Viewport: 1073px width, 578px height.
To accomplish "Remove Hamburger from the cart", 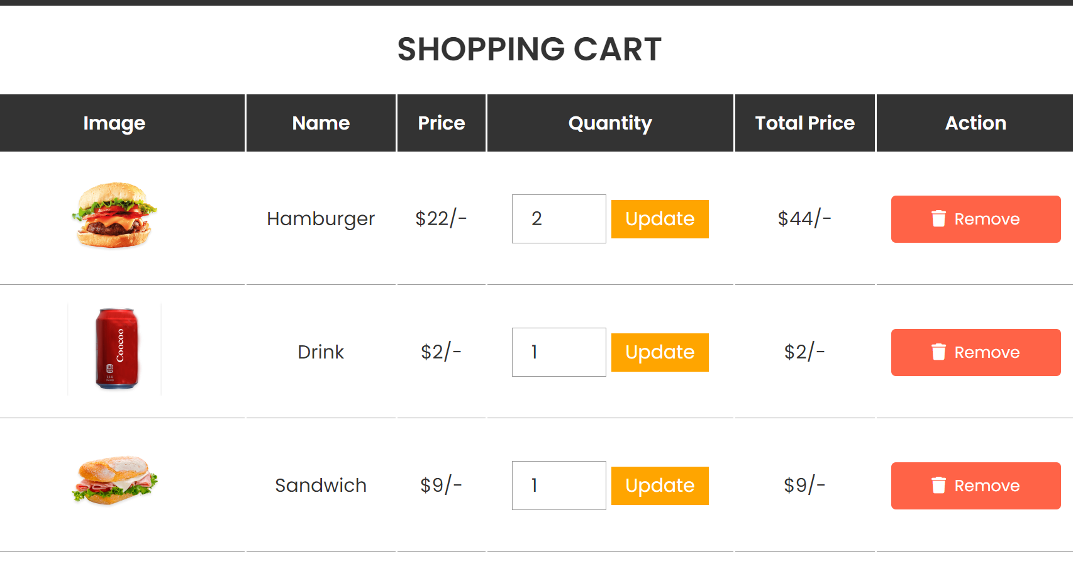I will coord(976,219).
